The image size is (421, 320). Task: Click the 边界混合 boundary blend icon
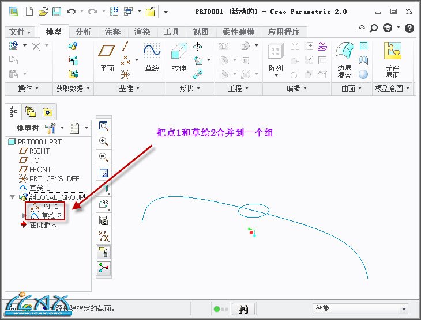344,58
